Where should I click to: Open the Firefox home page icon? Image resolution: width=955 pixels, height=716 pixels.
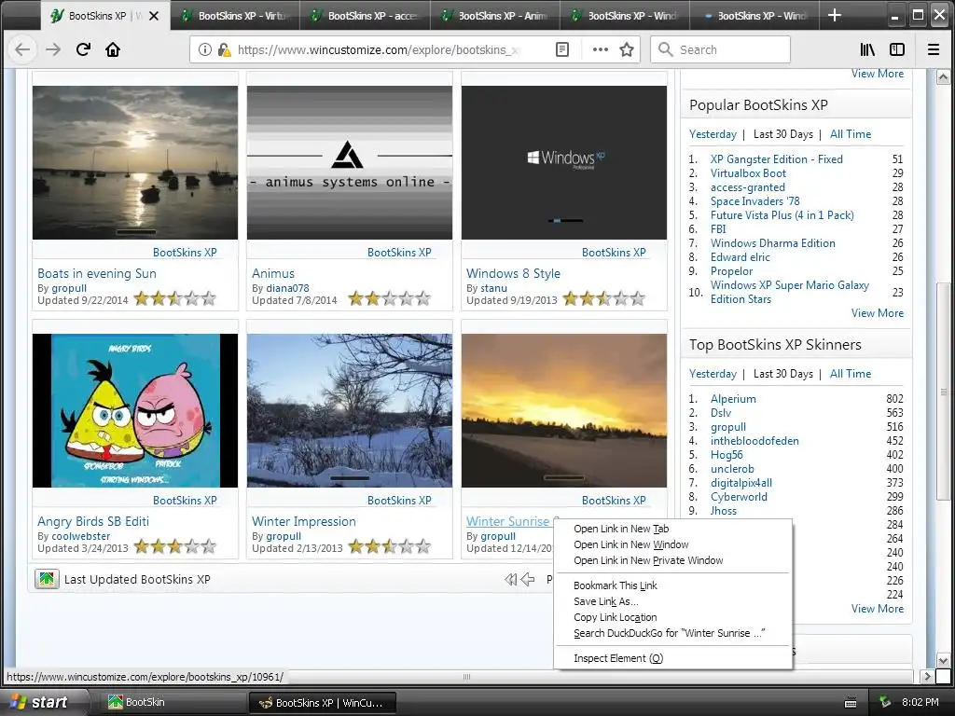point(113,50)
